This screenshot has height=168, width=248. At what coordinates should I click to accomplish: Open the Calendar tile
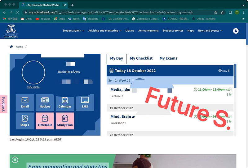pos(65,102)
